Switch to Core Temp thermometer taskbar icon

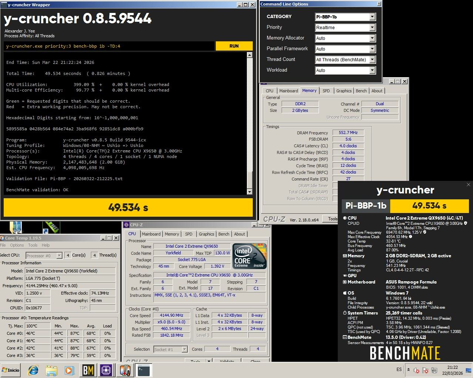[x=125, y=370]
